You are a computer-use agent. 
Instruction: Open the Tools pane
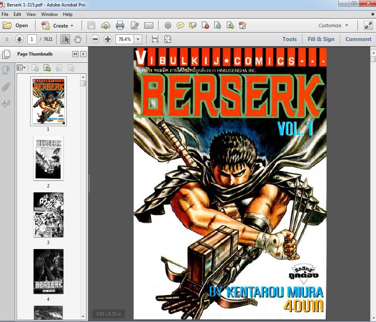click(290, 39)
